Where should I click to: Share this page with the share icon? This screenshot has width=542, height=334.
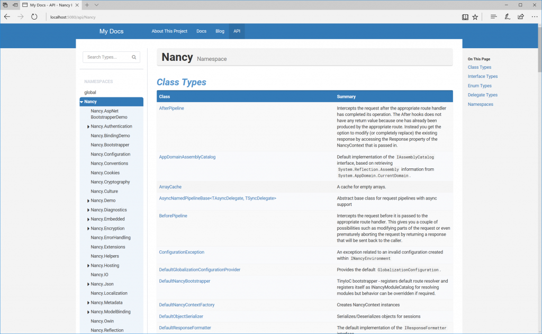click(521, 16)
